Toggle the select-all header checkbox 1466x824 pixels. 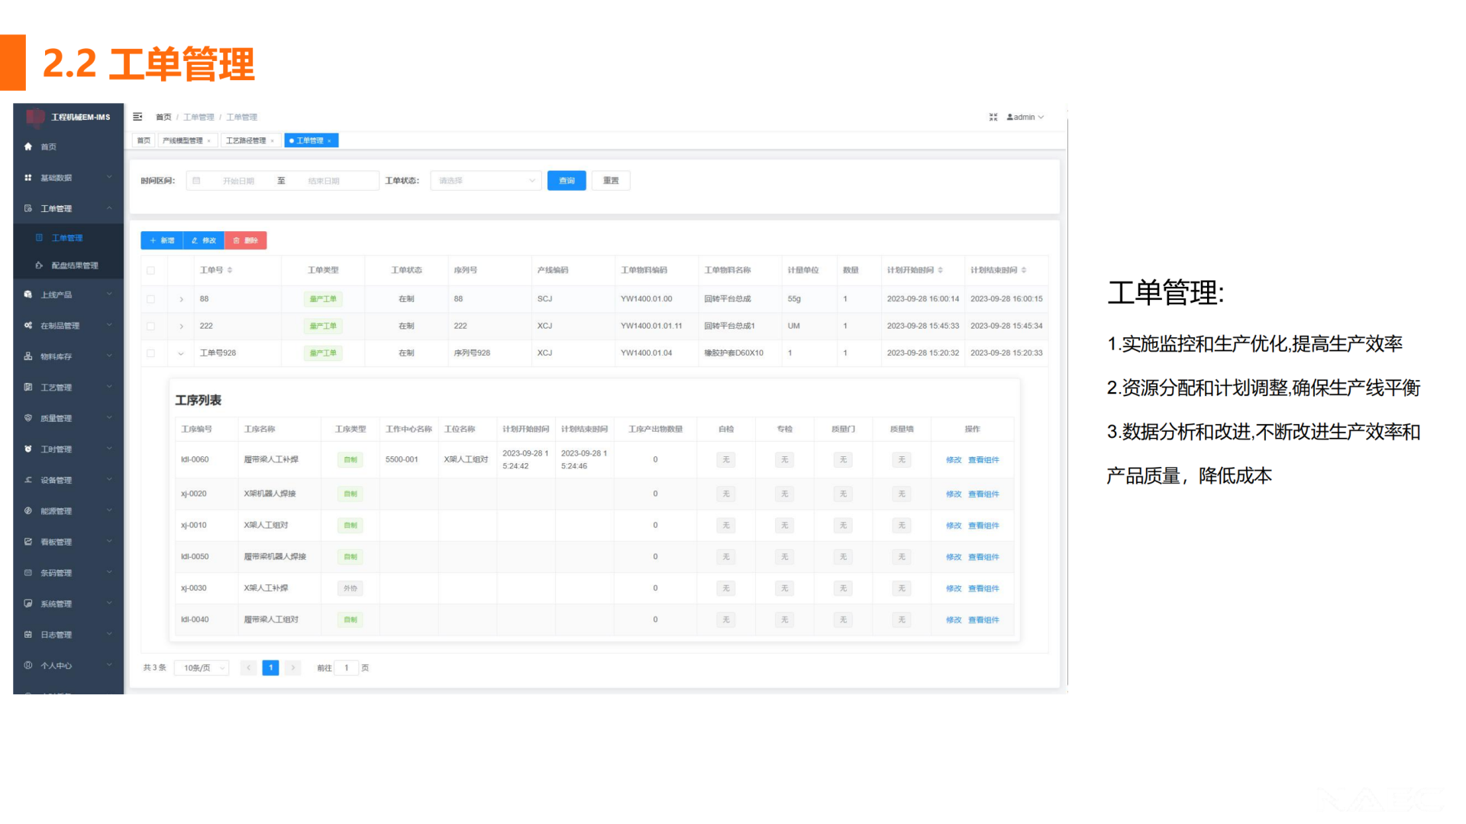click(151, 271)
